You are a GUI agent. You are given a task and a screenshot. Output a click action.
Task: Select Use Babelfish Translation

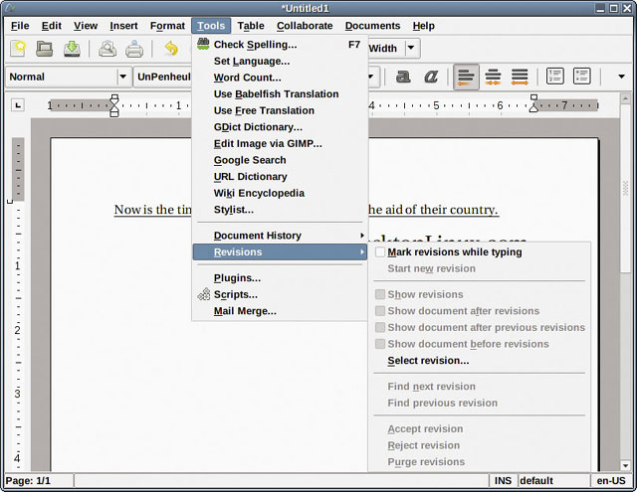[x=280, y=94]
